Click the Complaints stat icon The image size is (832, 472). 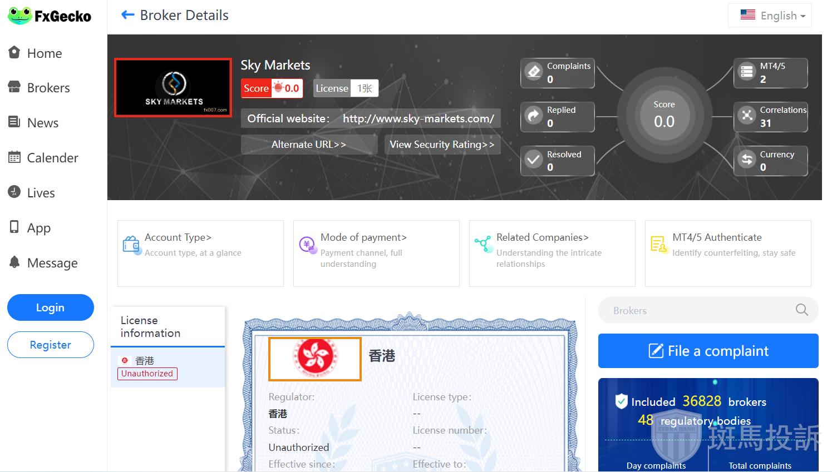pos(534,72)
